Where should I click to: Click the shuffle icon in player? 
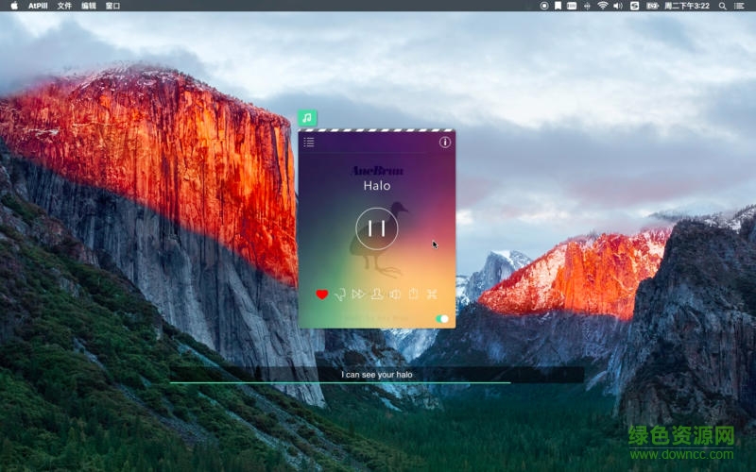(432, 295)
